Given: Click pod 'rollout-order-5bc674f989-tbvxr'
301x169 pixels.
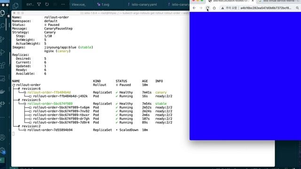Looking at the screenshot, I should point(61,115).
